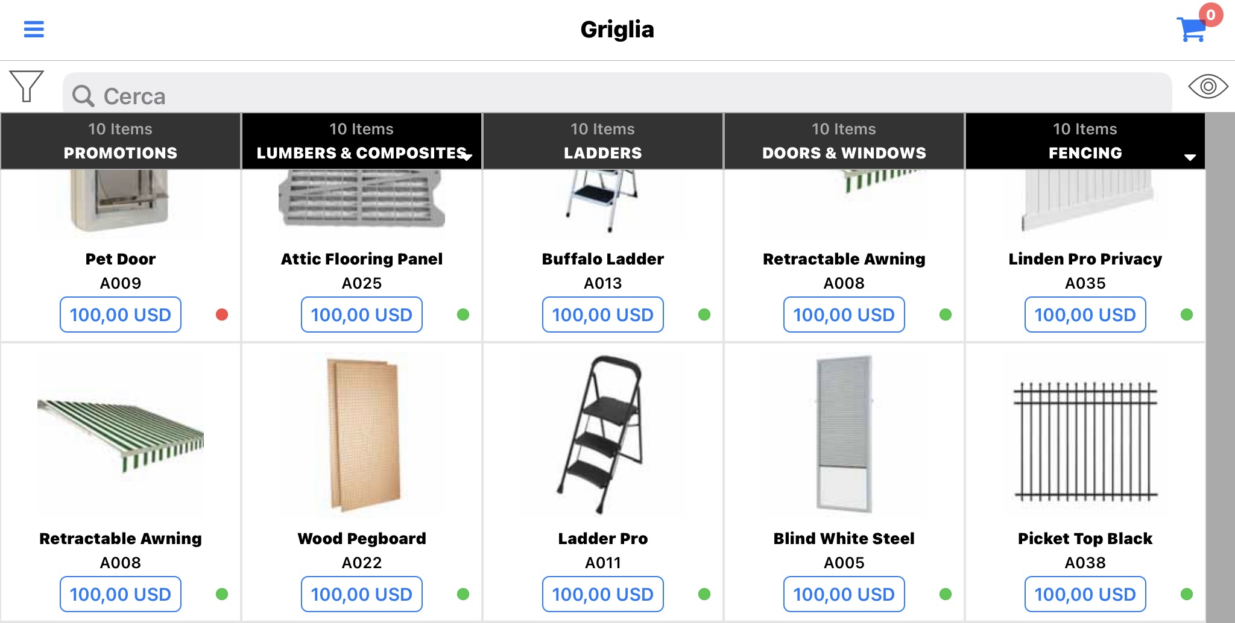
Task: Click the Blind White Steel image
Action: (844, 434)
